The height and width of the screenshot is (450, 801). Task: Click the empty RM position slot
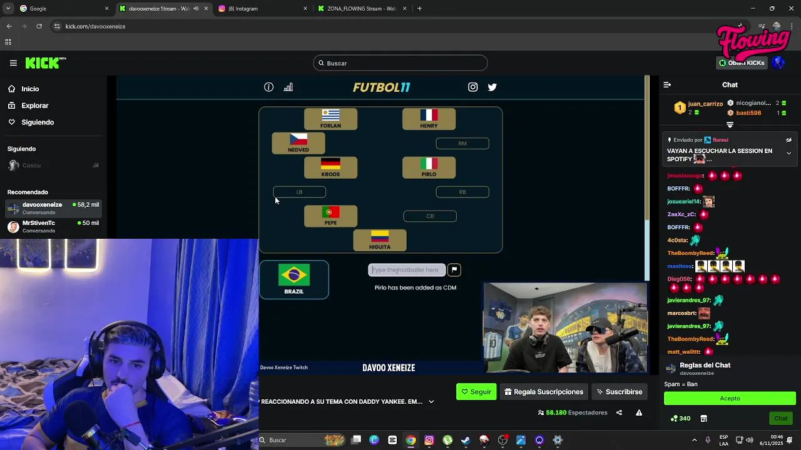(x=462, y=144)
